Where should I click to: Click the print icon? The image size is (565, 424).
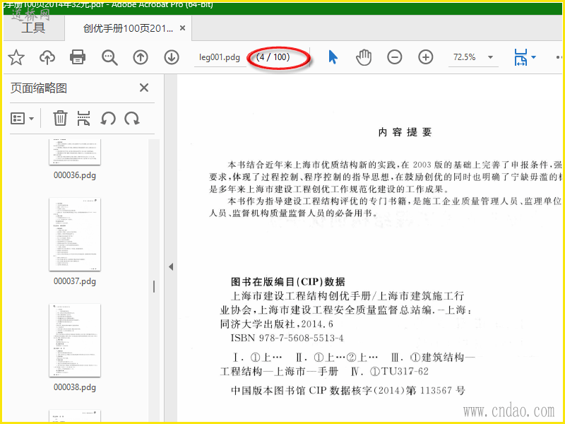78,57
